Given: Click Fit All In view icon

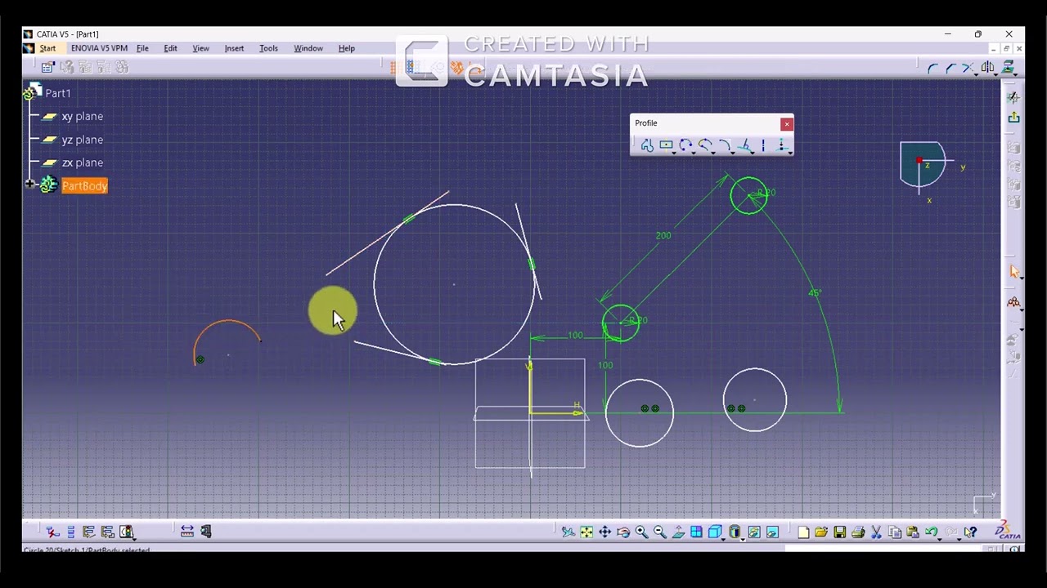Looking at the screenshot, I should (586, 532).
